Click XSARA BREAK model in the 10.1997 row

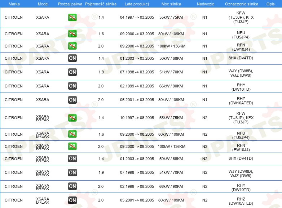coord(43,118)
